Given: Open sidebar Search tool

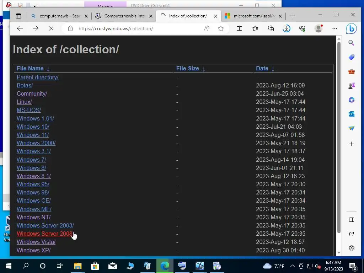Looking at the screenshot, I should [x=351, y=43].
